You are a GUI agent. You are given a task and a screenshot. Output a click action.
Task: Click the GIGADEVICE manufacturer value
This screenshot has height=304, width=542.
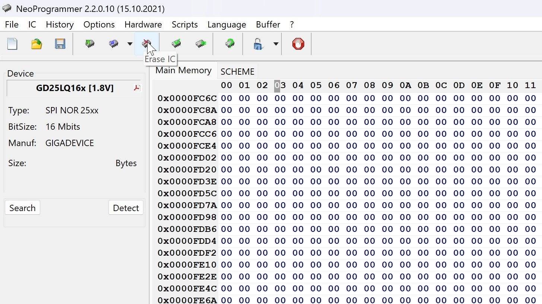pyautogui.click(x=70, y=143)
